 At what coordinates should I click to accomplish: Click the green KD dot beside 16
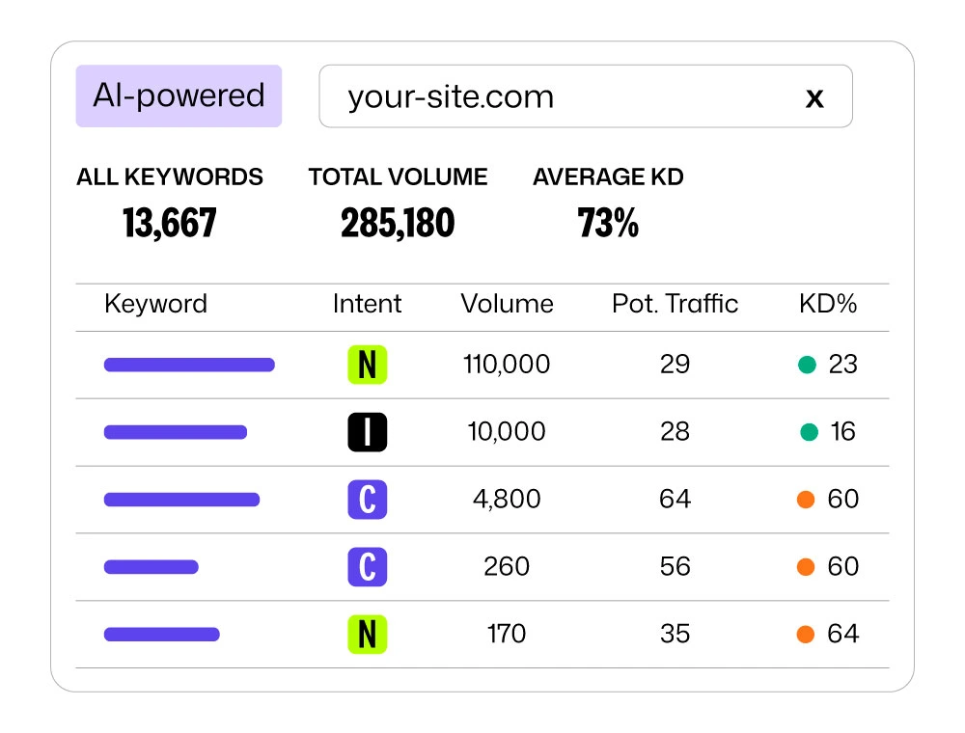[x=809, y=432]
